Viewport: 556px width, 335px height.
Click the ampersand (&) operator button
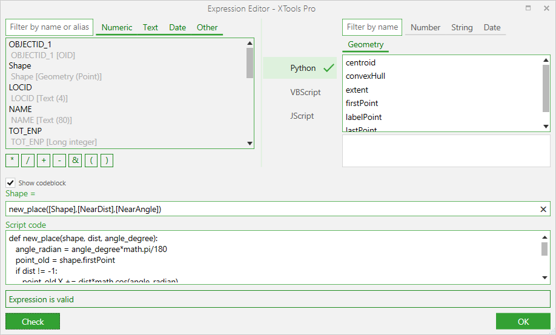75,161
